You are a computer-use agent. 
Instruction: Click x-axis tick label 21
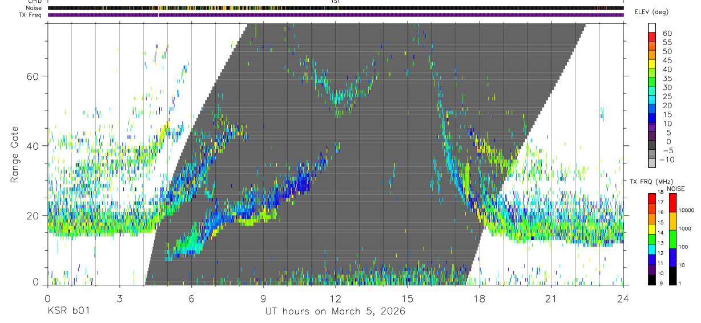click(x=551, y=299)
